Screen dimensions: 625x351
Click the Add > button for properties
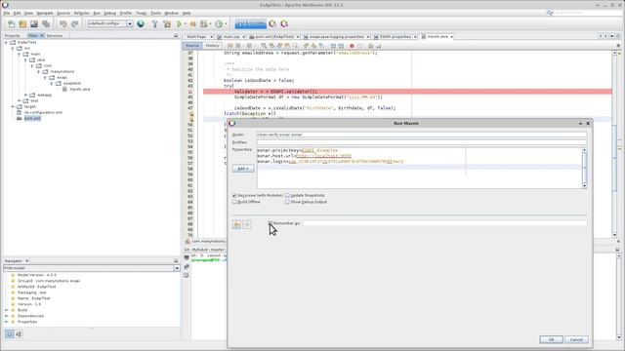[x=243, y=169]
